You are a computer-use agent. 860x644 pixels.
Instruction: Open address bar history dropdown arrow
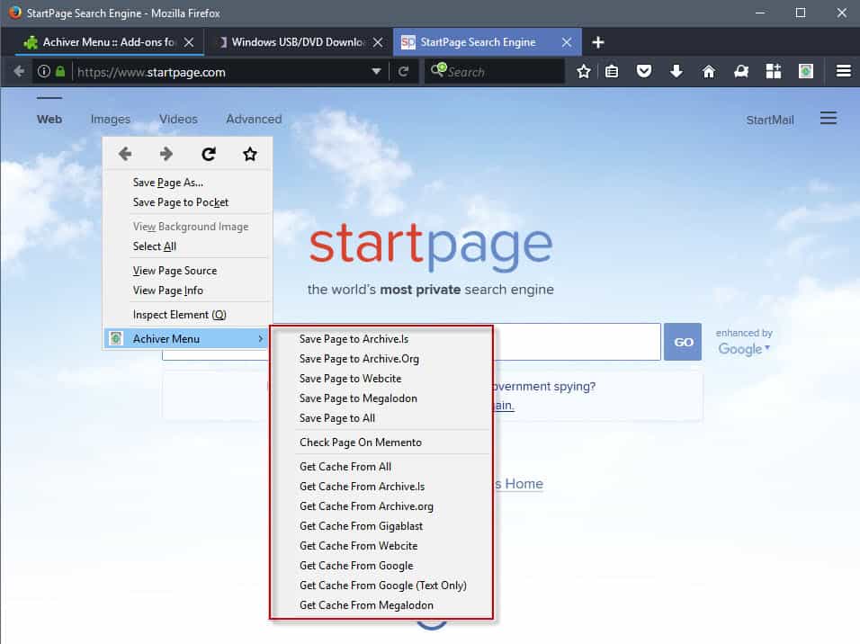tap(376, 71)
